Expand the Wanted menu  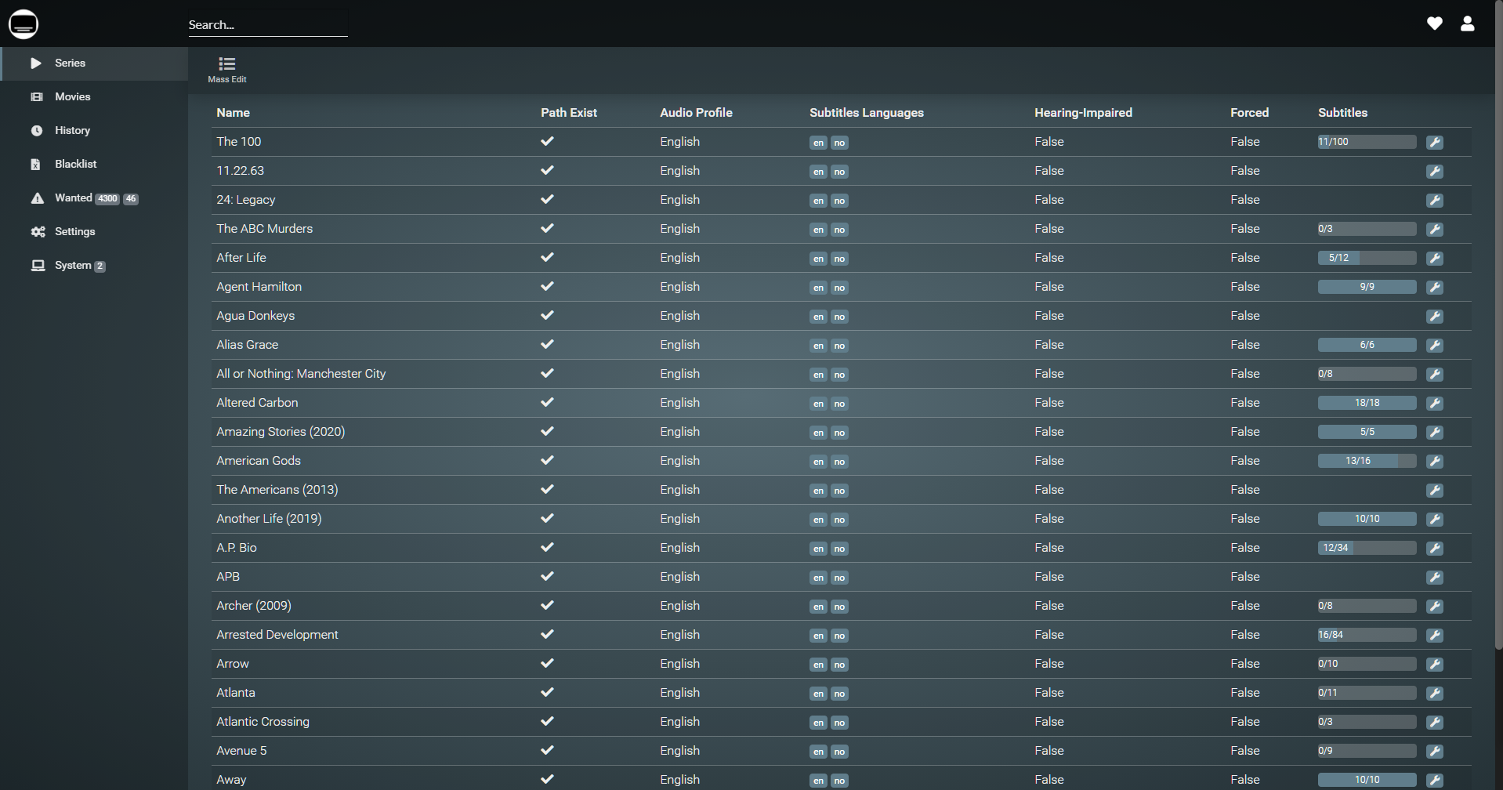(73, 197)
